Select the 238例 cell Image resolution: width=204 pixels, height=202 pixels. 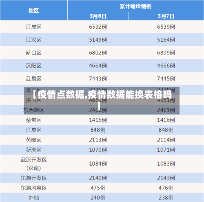(166, 198)
